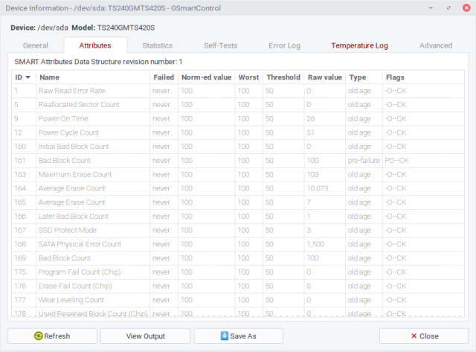The image size is (476, 352).
Task: Click the green Refresh icon
Action: tap(39, 336)
